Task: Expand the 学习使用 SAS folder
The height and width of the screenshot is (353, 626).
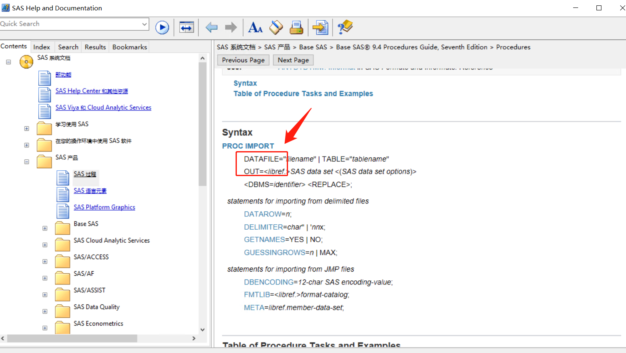Action: coord(27,129)
